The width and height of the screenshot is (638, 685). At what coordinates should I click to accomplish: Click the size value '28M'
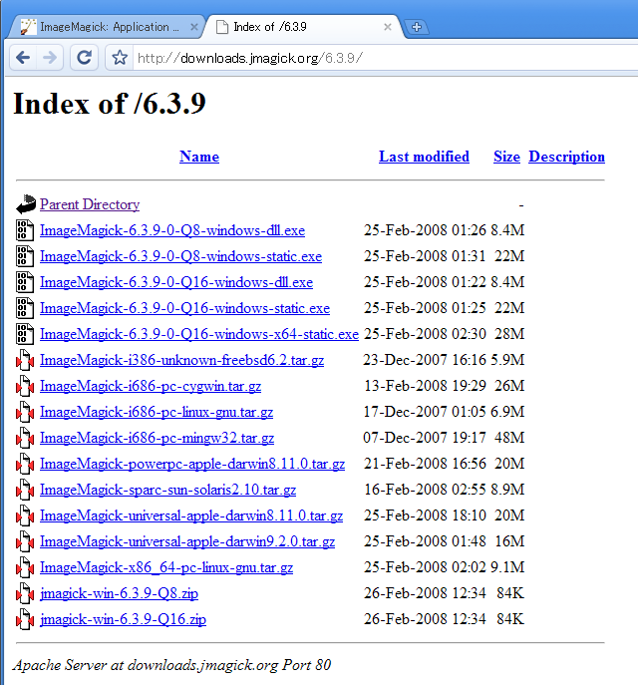coord(509,334)
